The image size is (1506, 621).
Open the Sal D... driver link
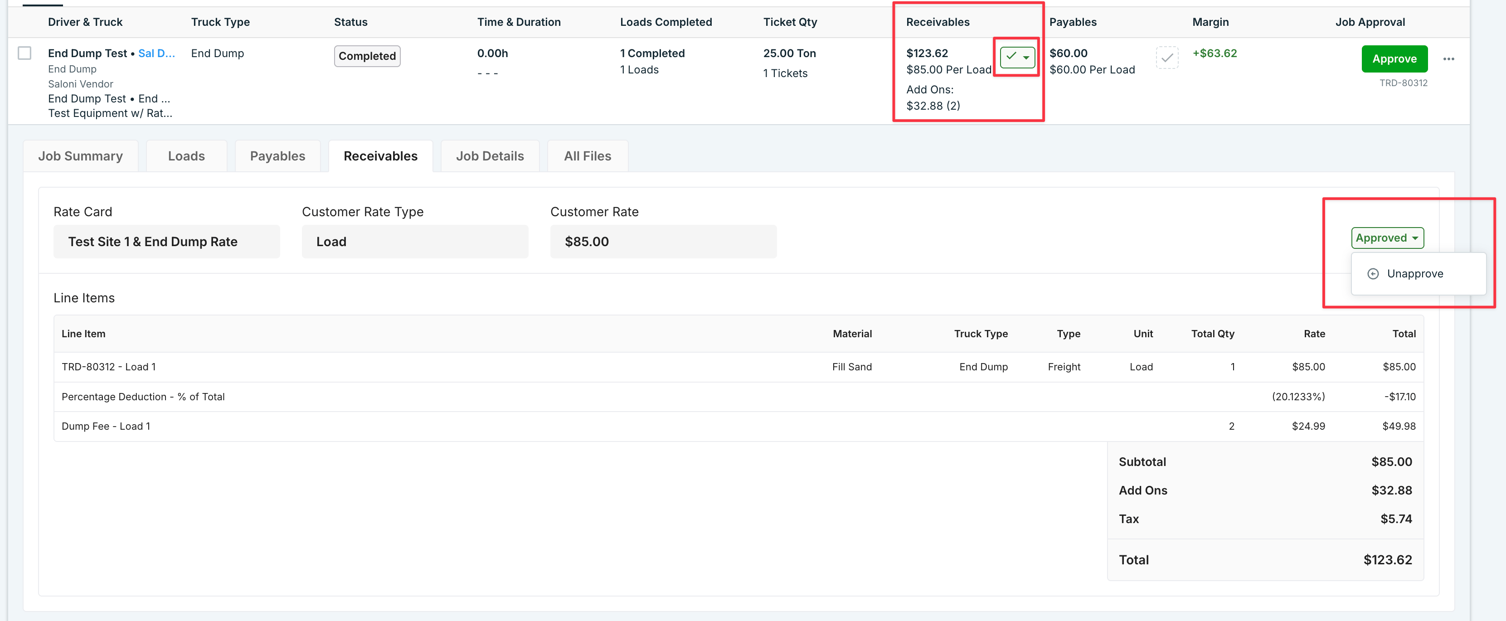(x=156, y=53)
